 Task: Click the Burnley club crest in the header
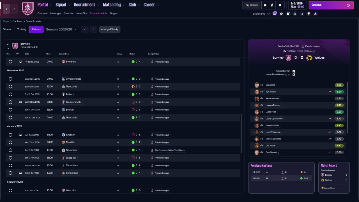click(x=27, y=8)
